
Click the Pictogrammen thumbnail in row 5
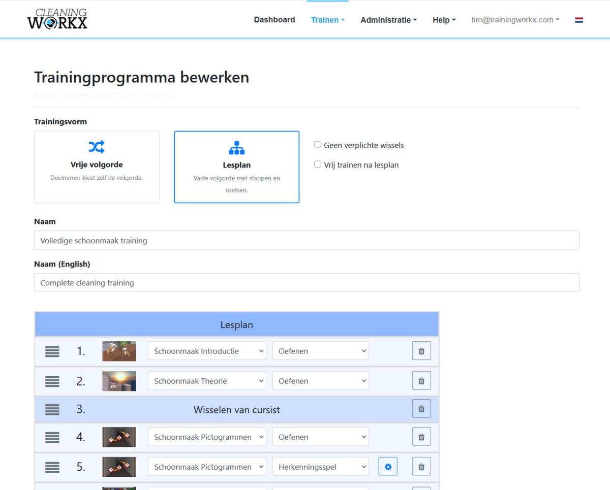(x=119, y=467)
